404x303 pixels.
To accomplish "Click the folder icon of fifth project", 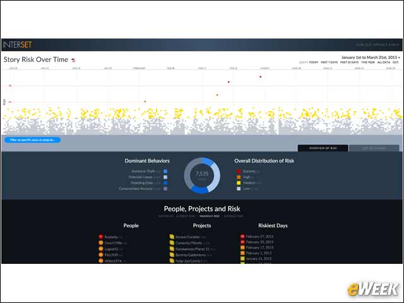I will tap(172, 261).
